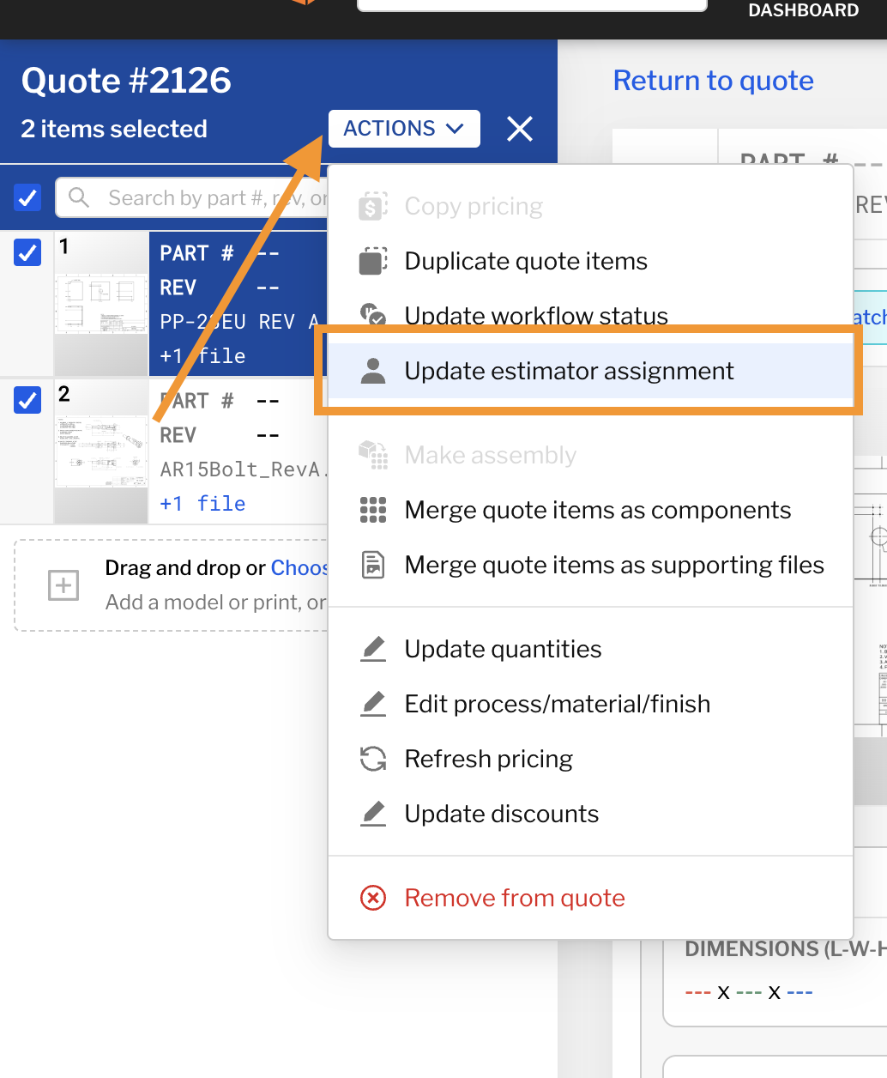Image resolution: width=887 pixels, height=1078 pixels.
Task: Click the magnifier search icon
Action: coord(79,198)
